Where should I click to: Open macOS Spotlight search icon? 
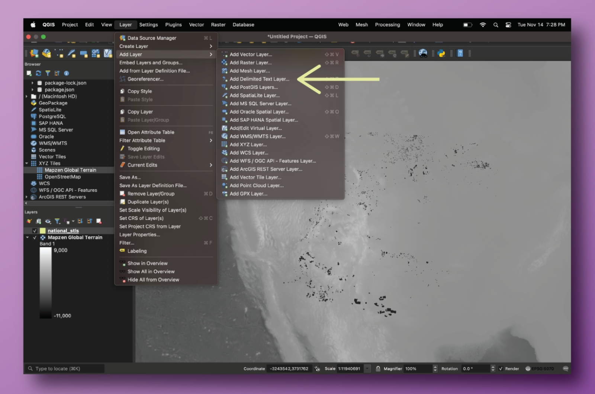[495, 25]
